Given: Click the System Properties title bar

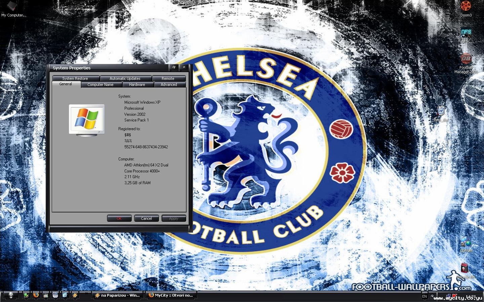Looking at the screenshot, I should [109, 68].
